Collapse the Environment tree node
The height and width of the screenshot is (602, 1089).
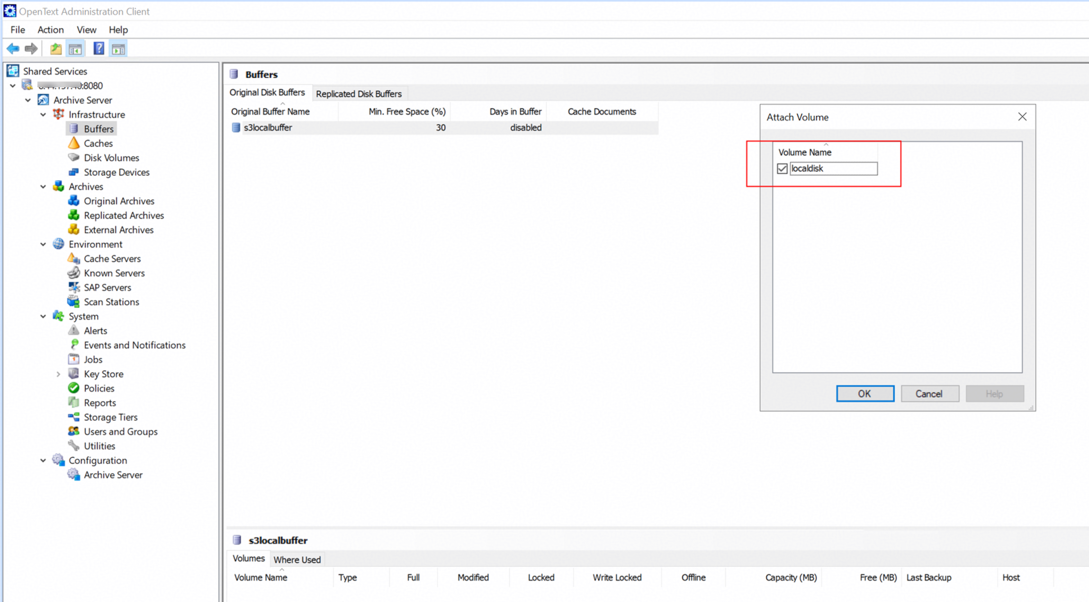[43, 244]
